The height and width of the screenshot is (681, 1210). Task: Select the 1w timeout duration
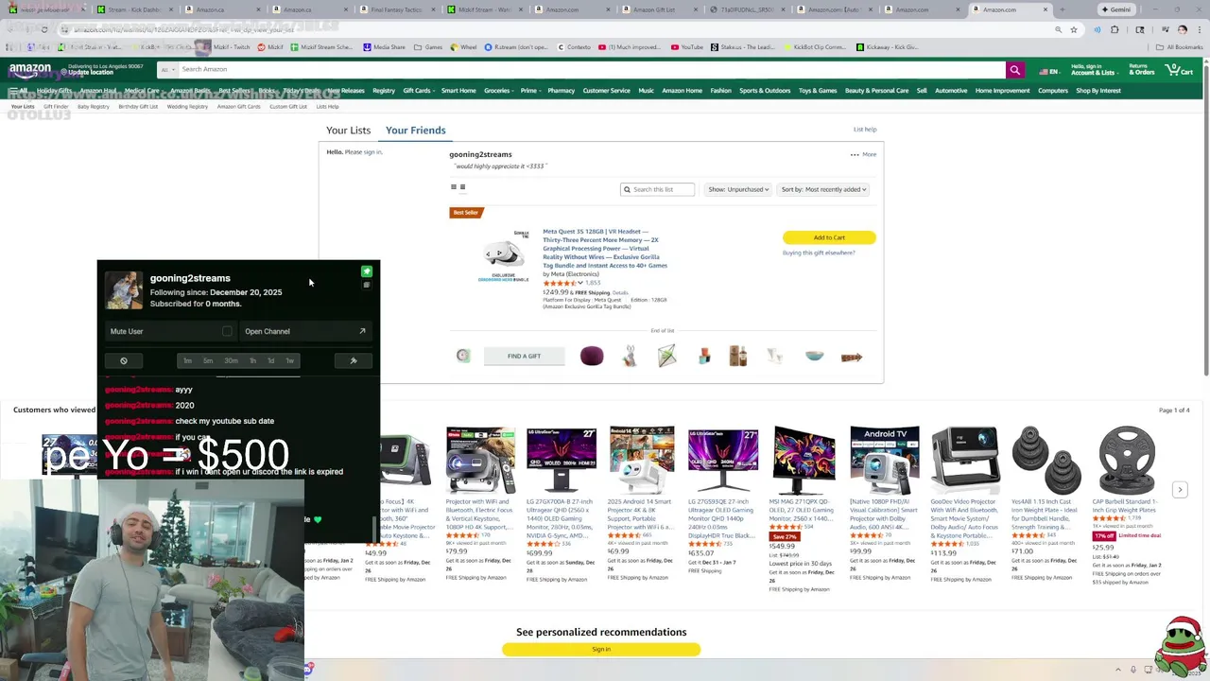[x=290, y=360]
